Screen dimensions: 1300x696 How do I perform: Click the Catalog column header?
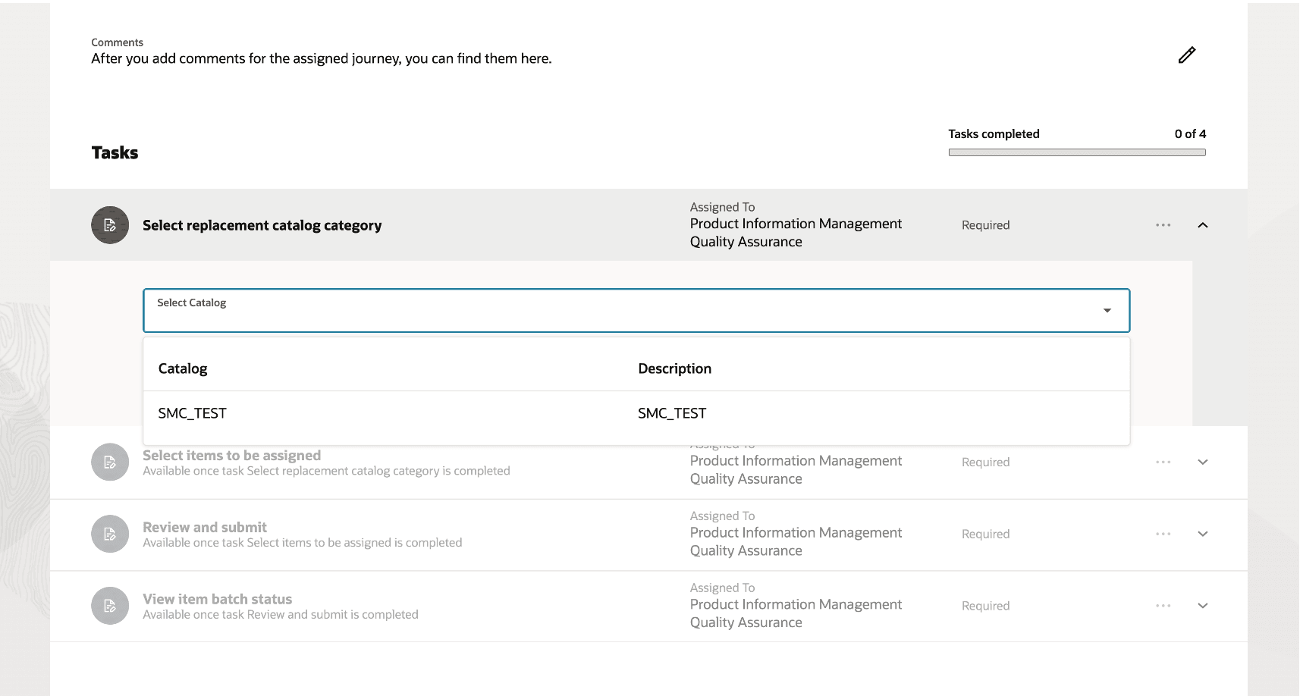[183, 368]
